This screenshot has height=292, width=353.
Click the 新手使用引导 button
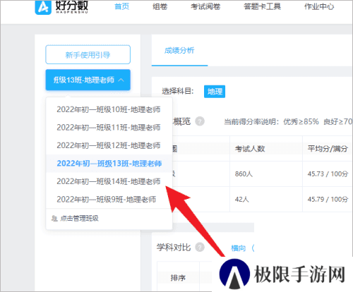88,54
